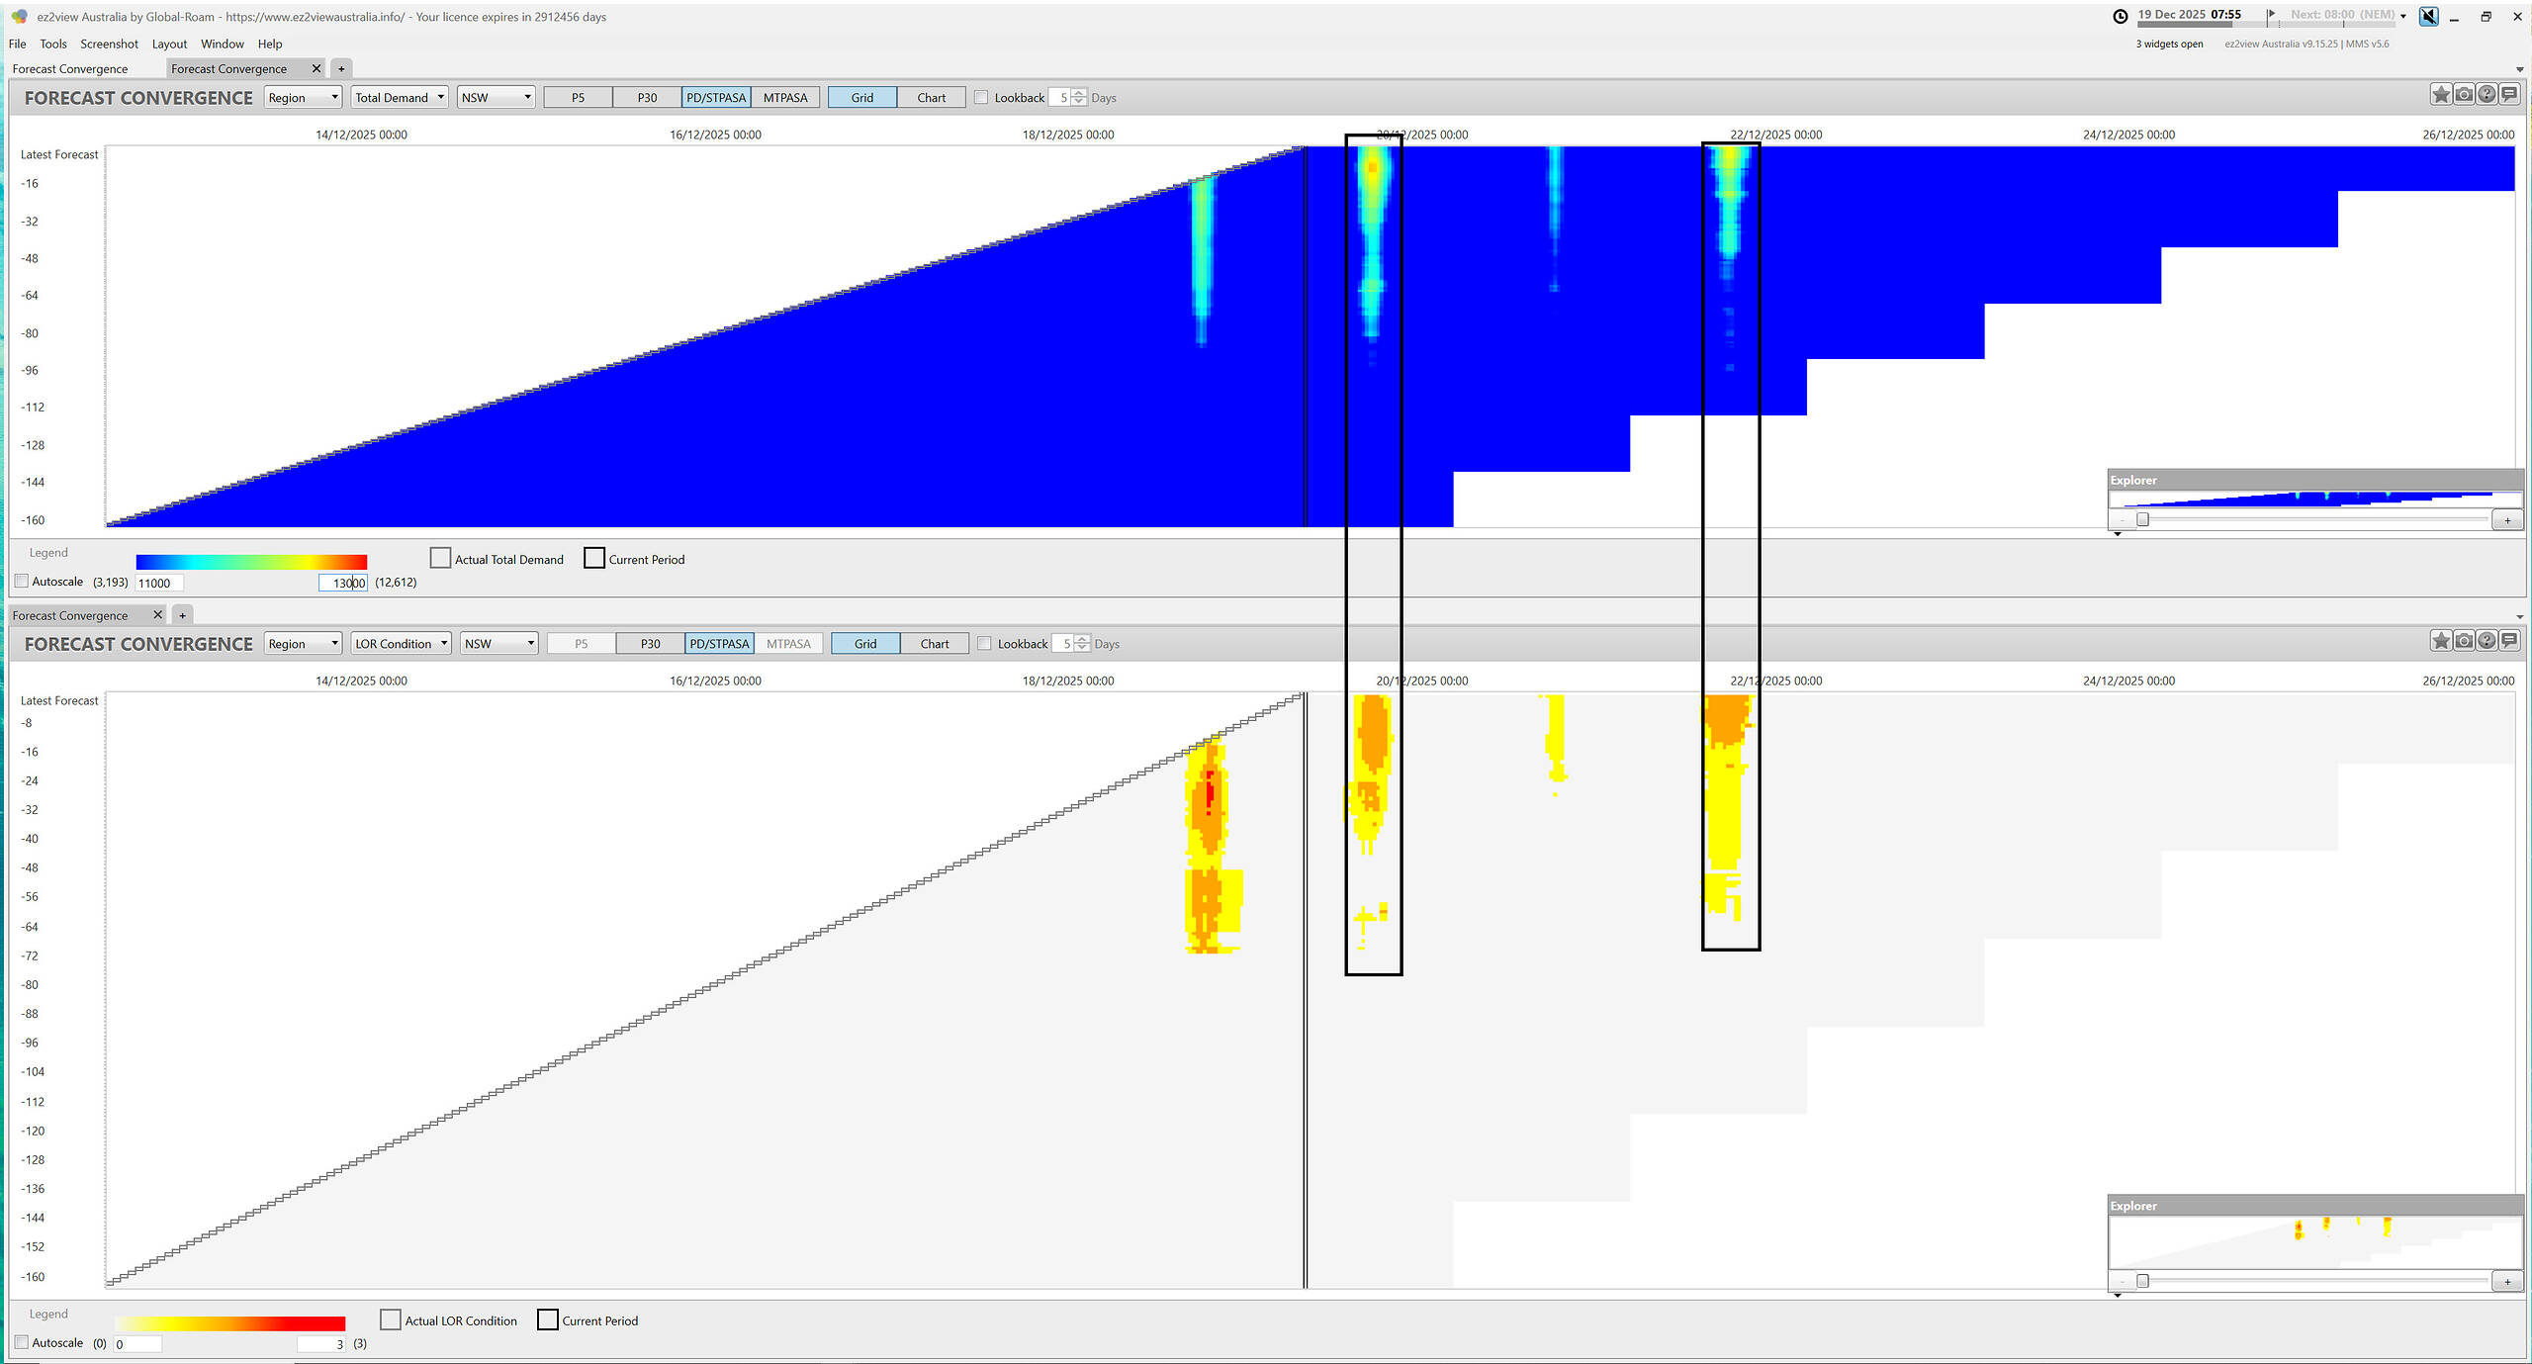The image size is (2532, 1364).
Task: Open the LOR Condition dropdown
Action: pyautogui.click(x=402, y=644)
